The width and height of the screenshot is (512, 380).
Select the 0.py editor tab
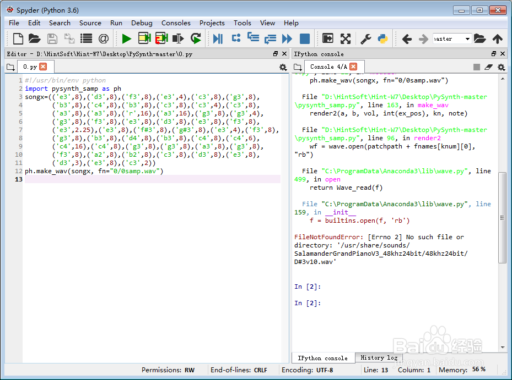click(30, 67)
